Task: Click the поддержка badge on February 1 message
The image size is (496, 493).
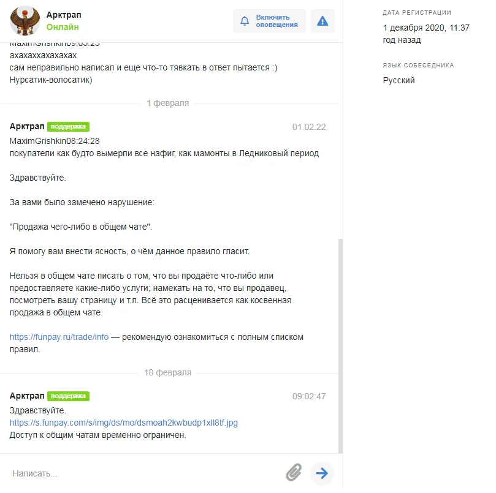Action: point(68,127)
